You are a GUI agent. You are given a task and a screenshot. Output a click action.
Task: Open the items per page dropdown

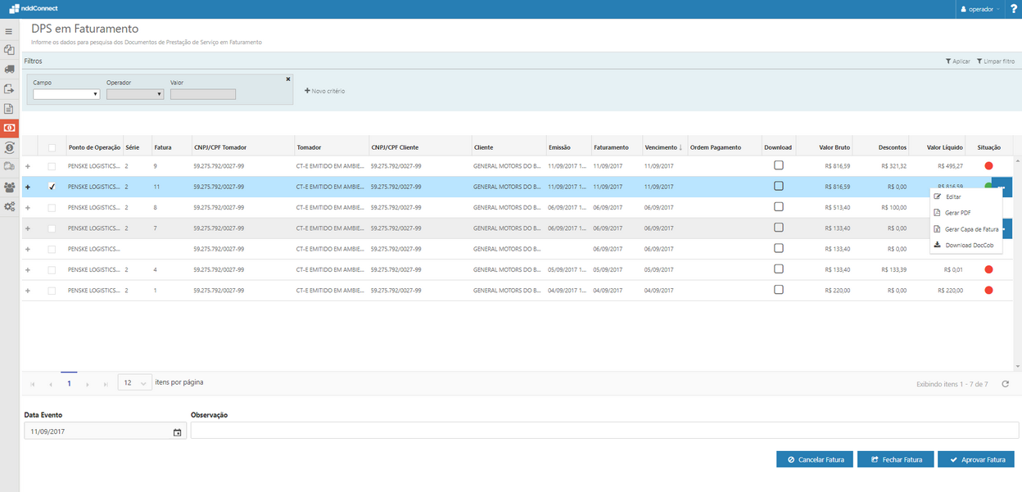pos(135,382)
